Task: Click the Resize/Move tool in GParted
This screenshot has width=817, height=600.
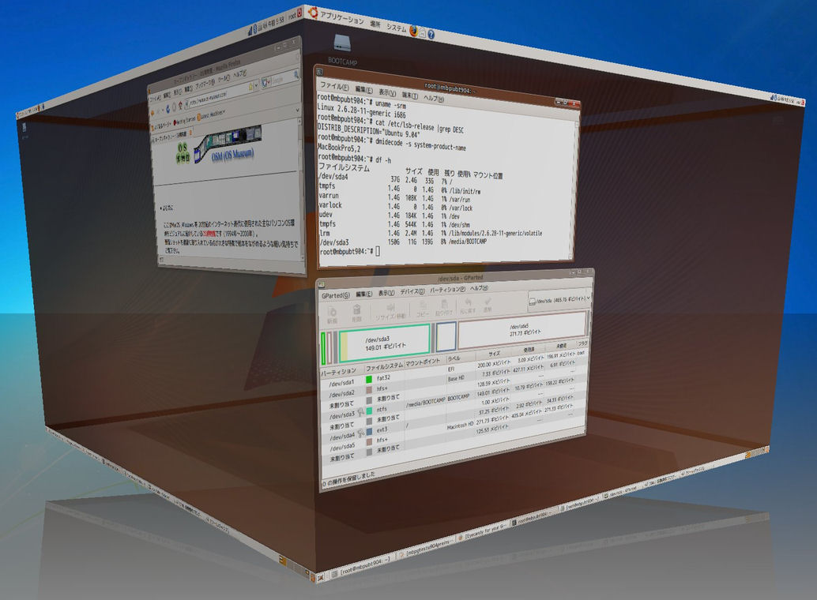Action: point(390,312)
